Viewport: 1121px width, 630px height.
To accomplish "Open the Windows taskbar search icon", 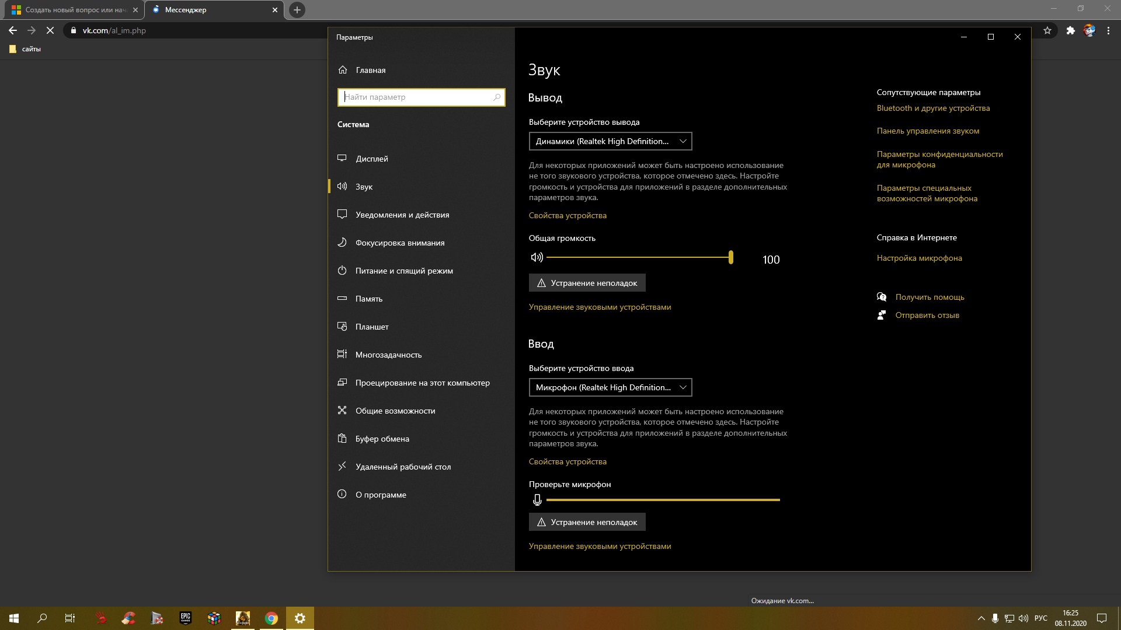I will (42, 618).
